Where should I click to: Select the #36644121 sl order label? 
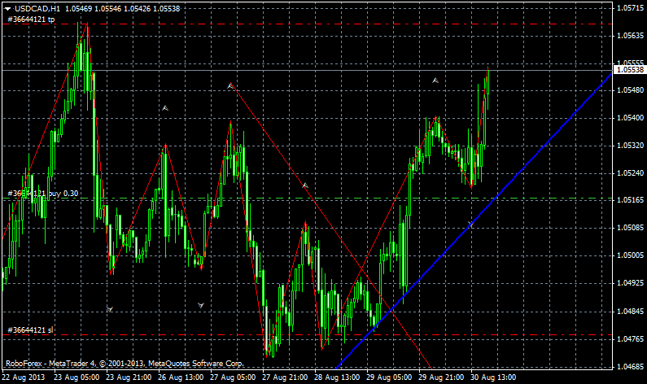31,330
